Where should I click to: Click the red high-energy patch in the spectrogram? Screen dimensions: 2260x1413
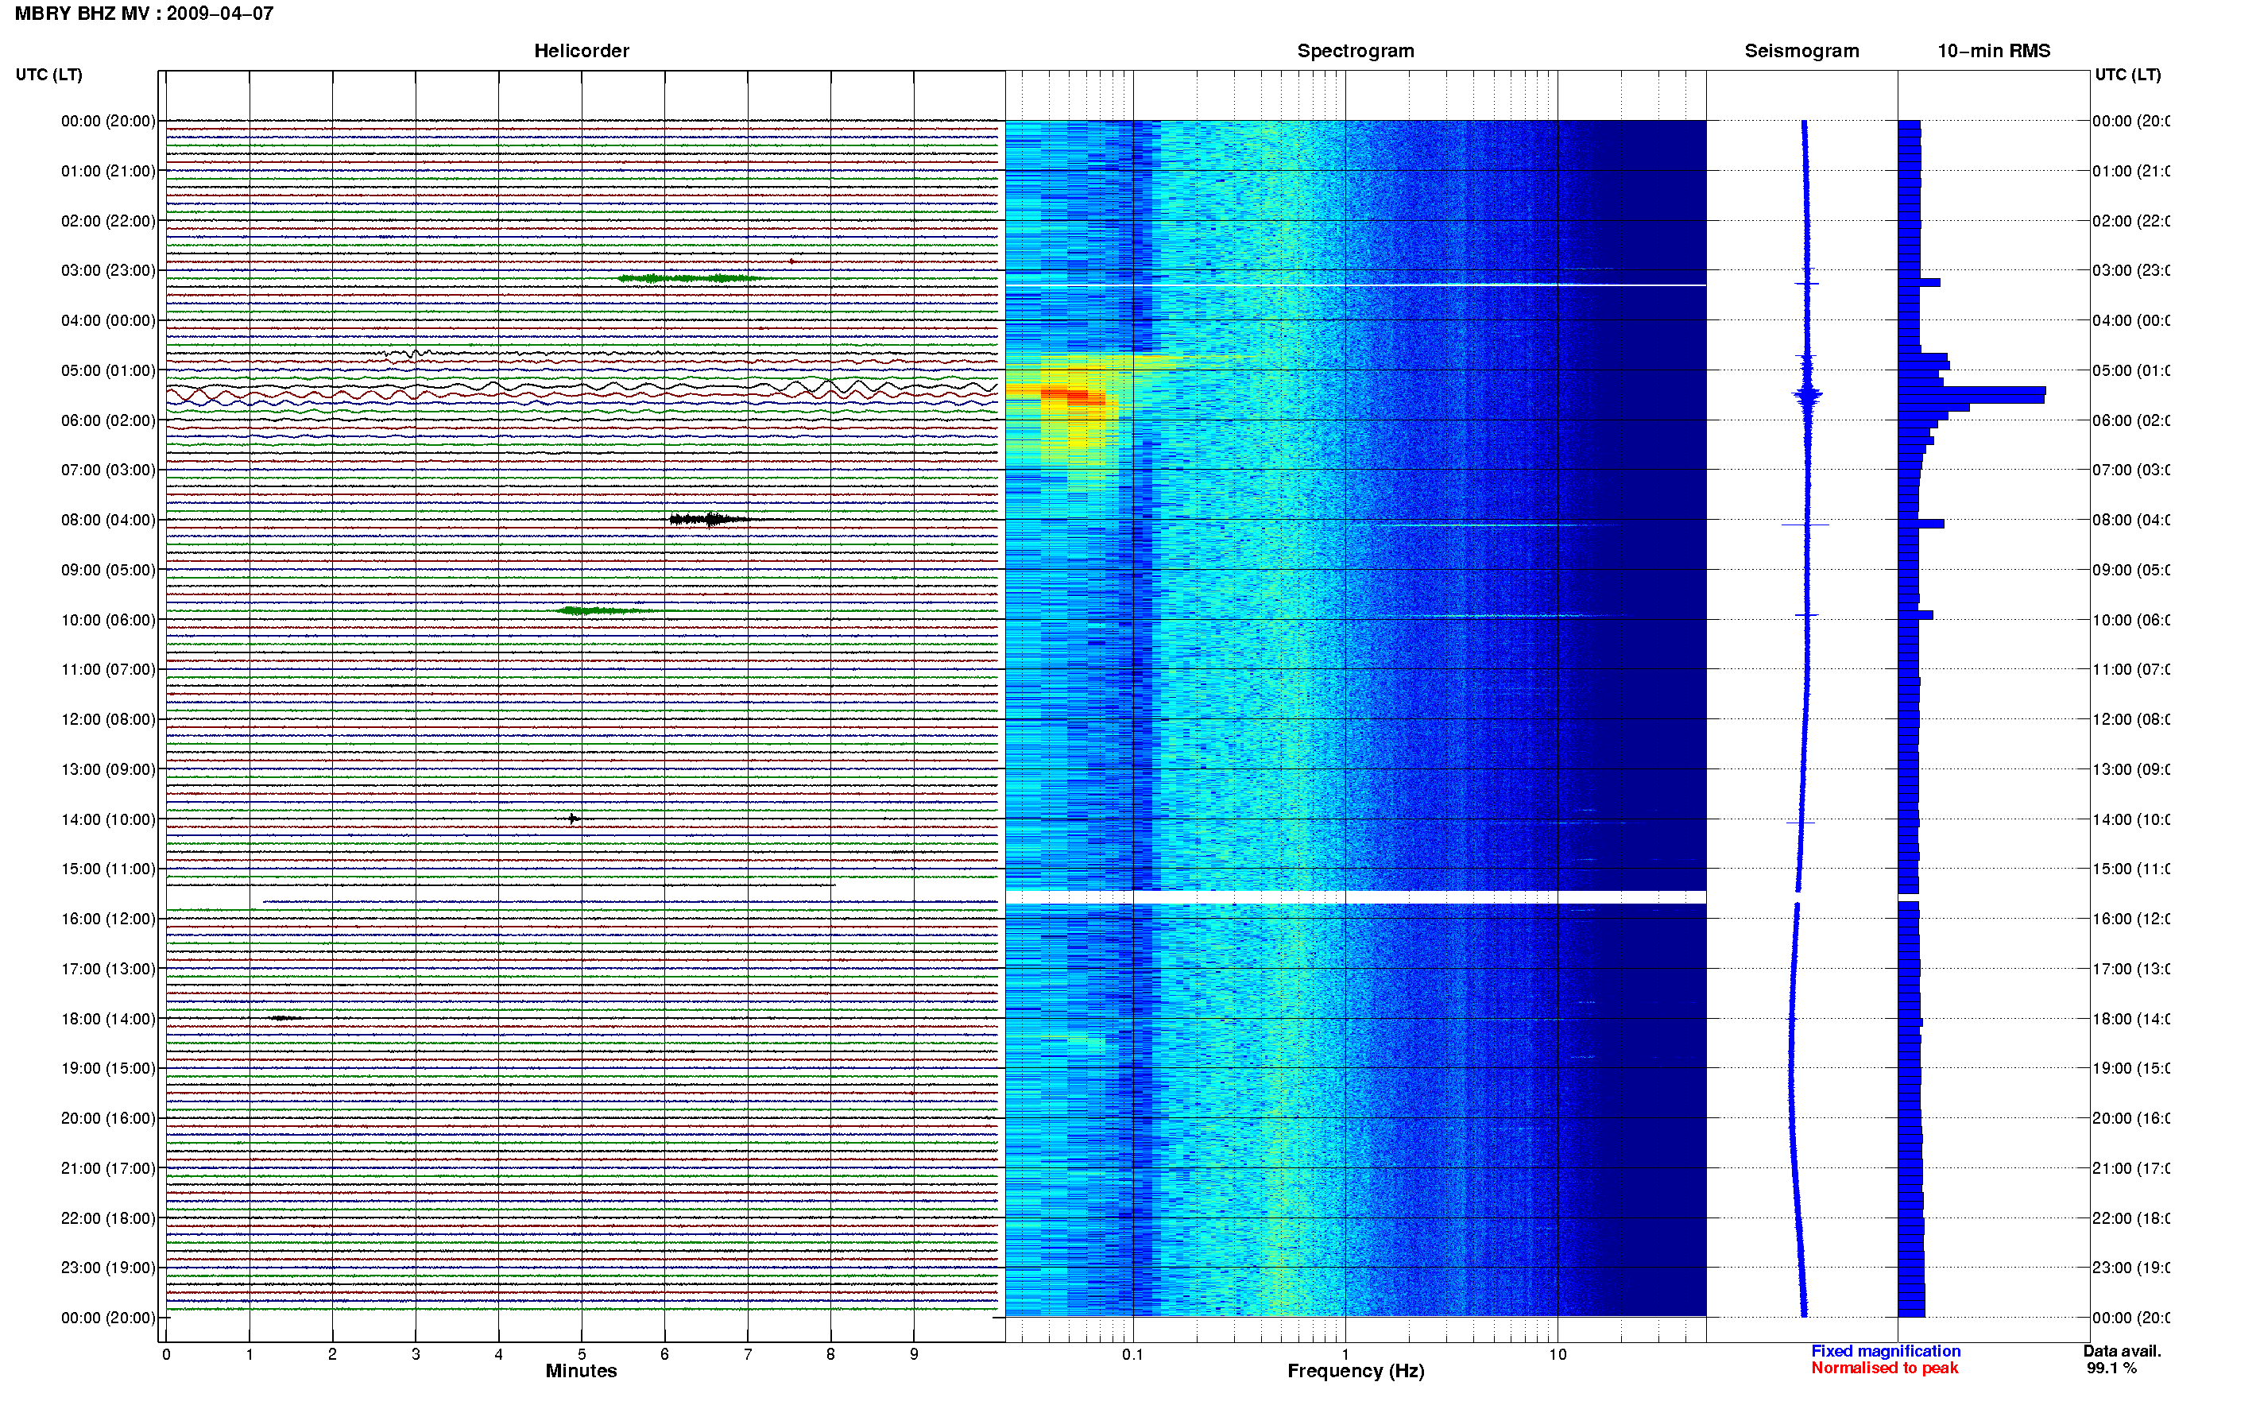1073,397
